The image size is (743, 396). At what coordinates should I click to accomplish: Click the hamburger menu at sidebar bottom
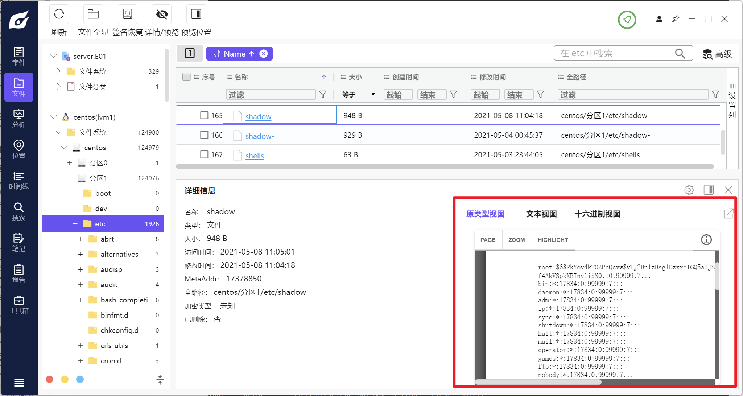(19, 383)
